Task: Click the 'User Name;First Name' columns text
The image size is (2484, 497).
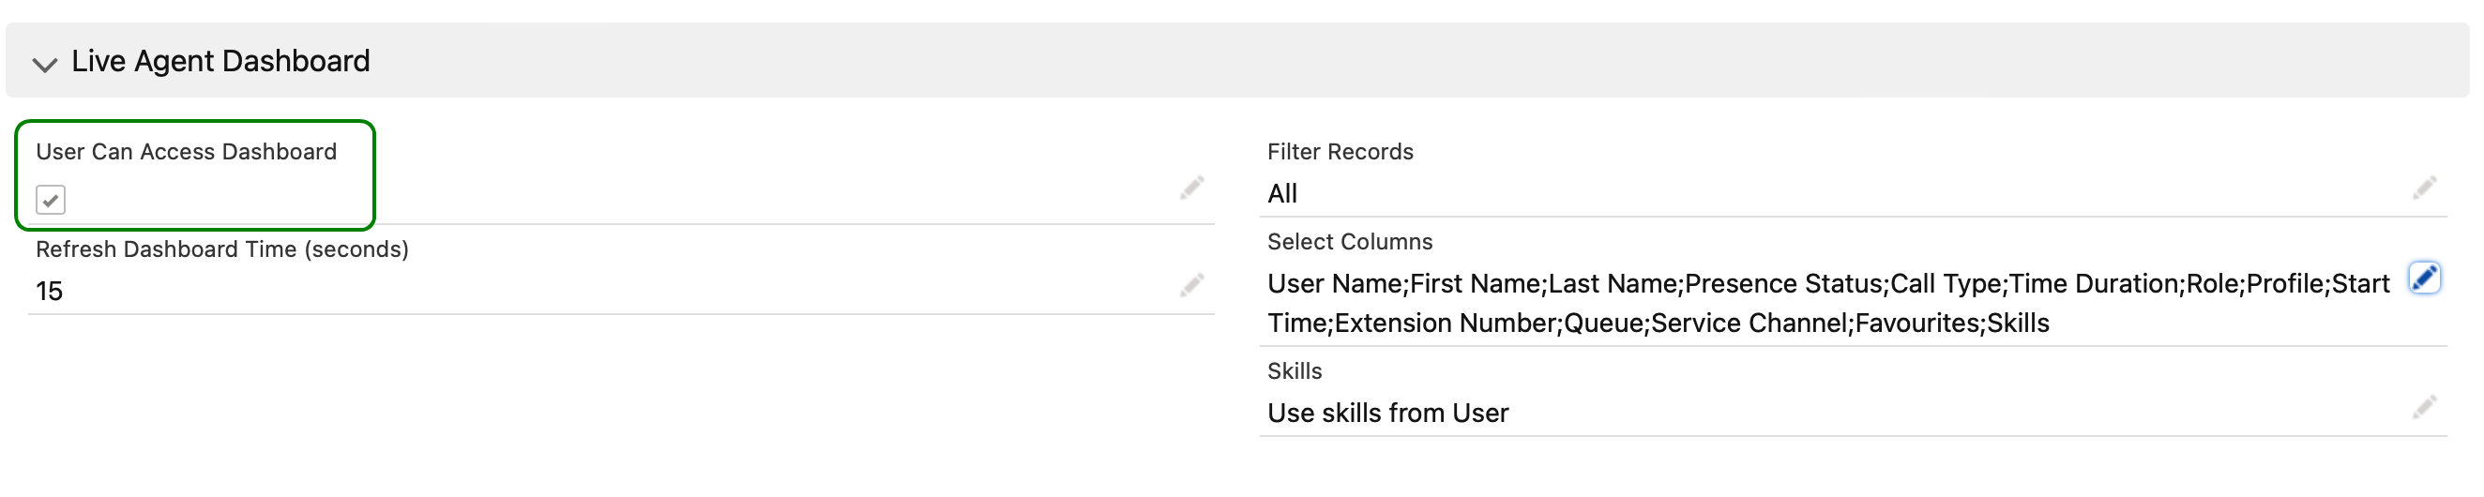Action: coord(1406,283)
